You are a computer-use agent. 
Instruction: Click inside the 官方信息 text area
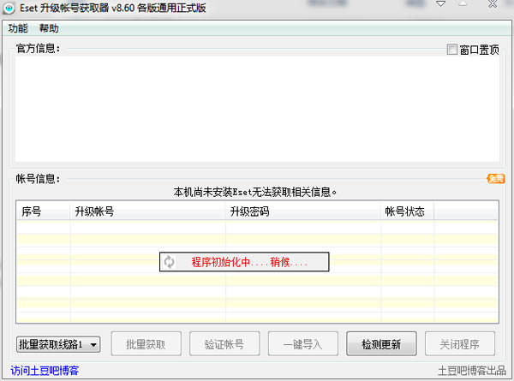tap(257, 109)
